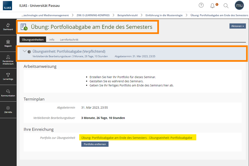Open the mu user avatar menu

click(x=239, y=6)
